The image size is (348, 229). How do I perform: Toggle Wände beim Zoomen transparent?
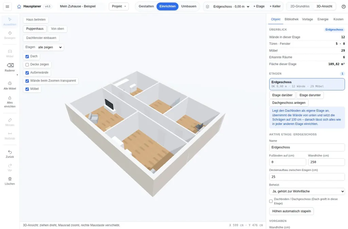click(27, 81)
